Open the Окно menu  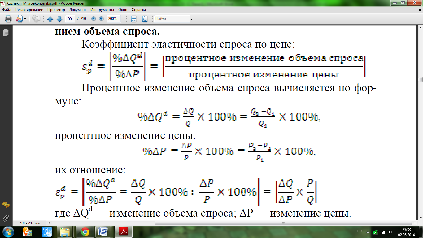pos(123,10)
